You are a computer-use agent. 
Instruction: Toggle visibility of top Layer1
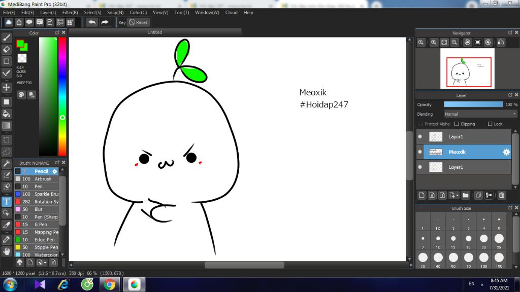pos(420,137)
